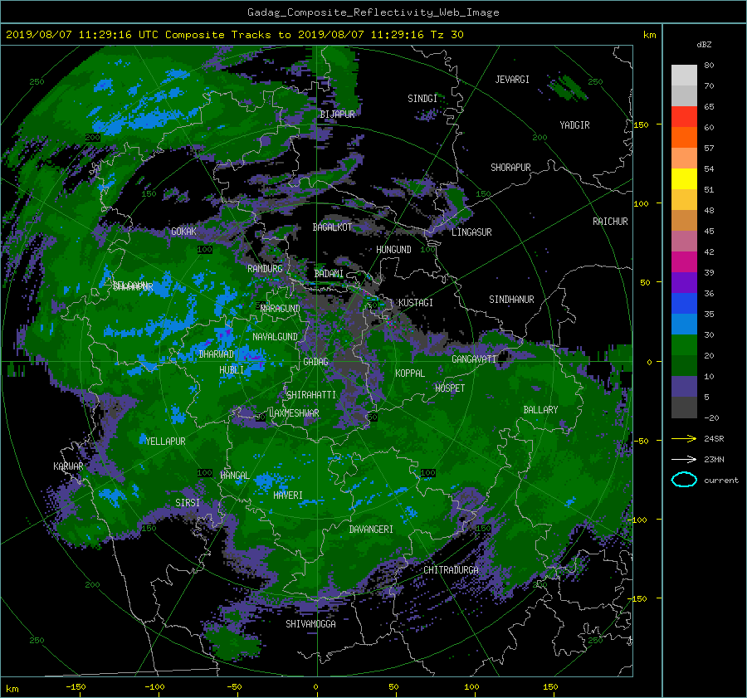Click the LINGASUR city label
This screenshot has height=698, width=747.
(471, 232)
